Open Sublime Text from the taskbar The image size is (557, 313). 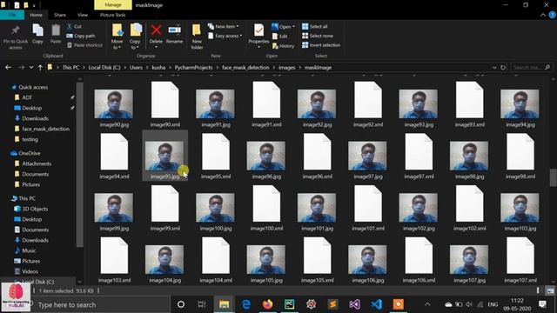point(333,304)
